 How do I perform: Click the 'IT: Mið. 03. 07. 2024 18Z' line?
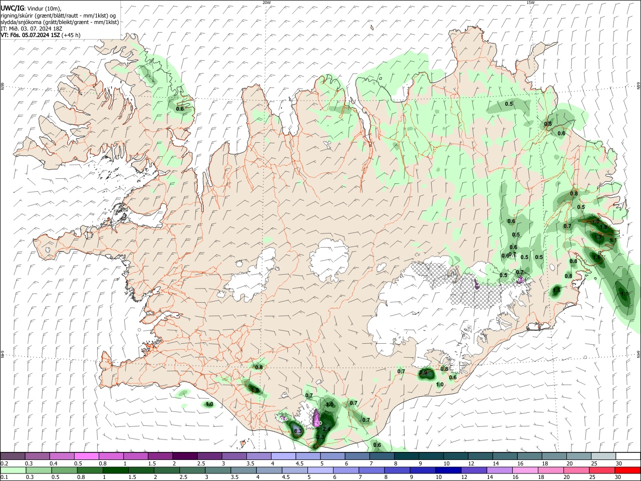(31, 29)
